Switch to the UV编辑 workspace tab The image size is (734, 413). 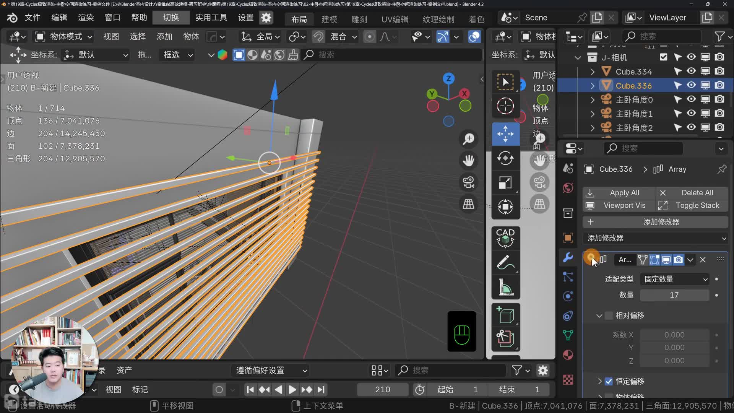395,19
